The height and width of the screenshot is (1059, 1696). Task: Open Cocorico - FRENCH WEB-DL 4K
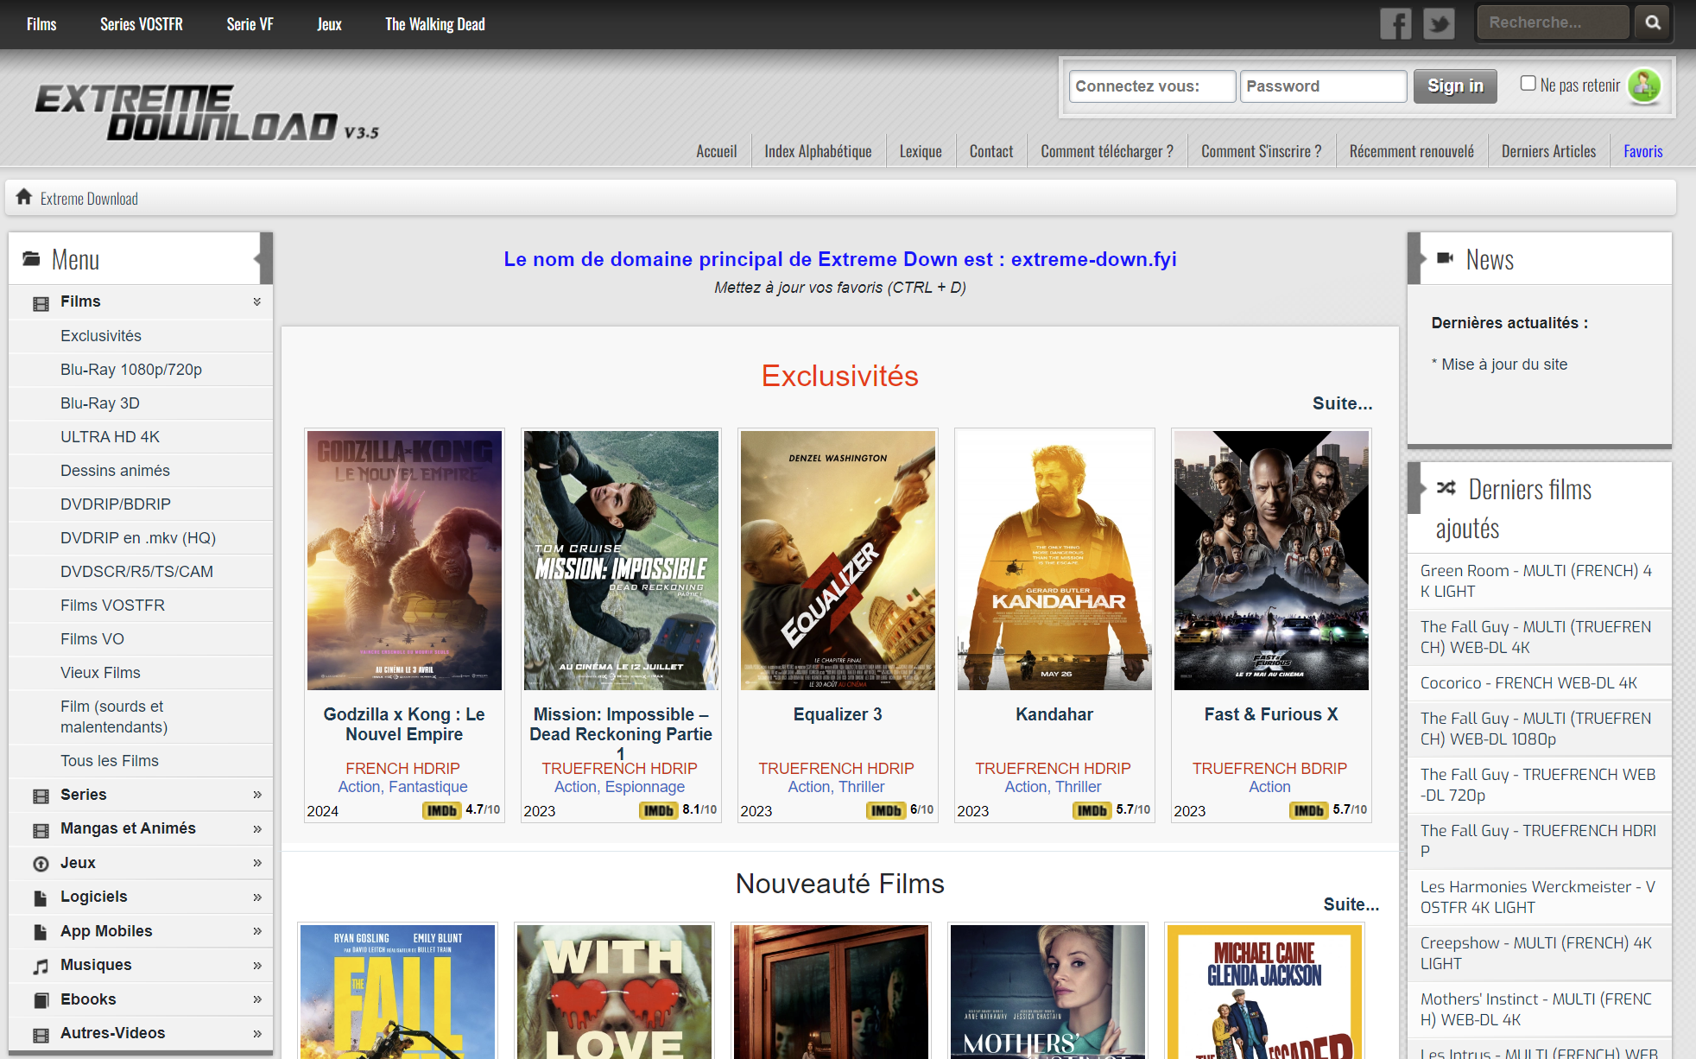[1528, 682]
